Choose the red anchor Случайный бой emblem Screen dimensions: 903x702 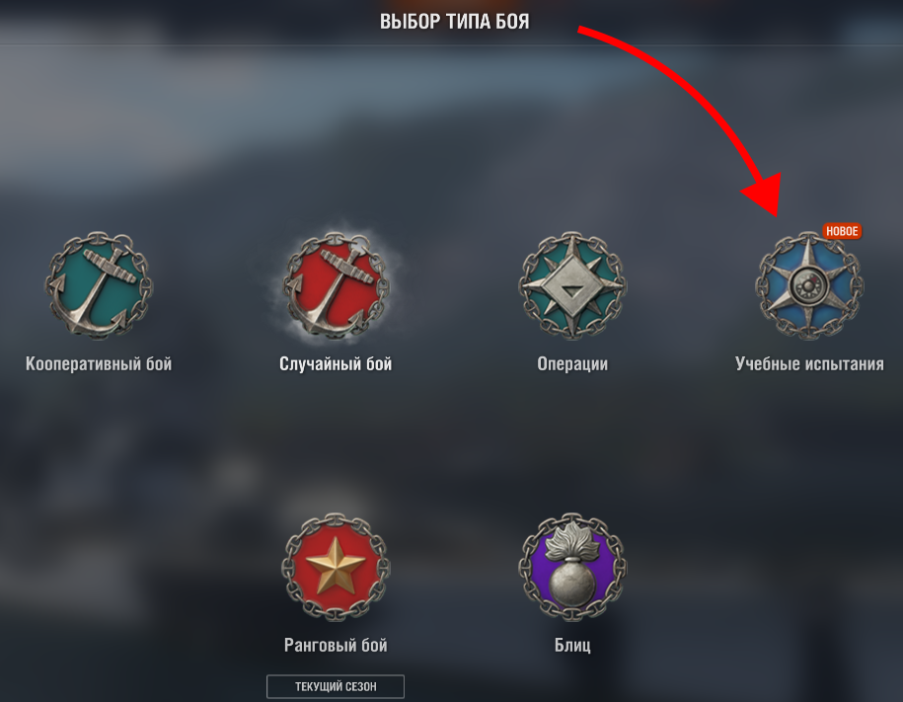click(336, 285)
